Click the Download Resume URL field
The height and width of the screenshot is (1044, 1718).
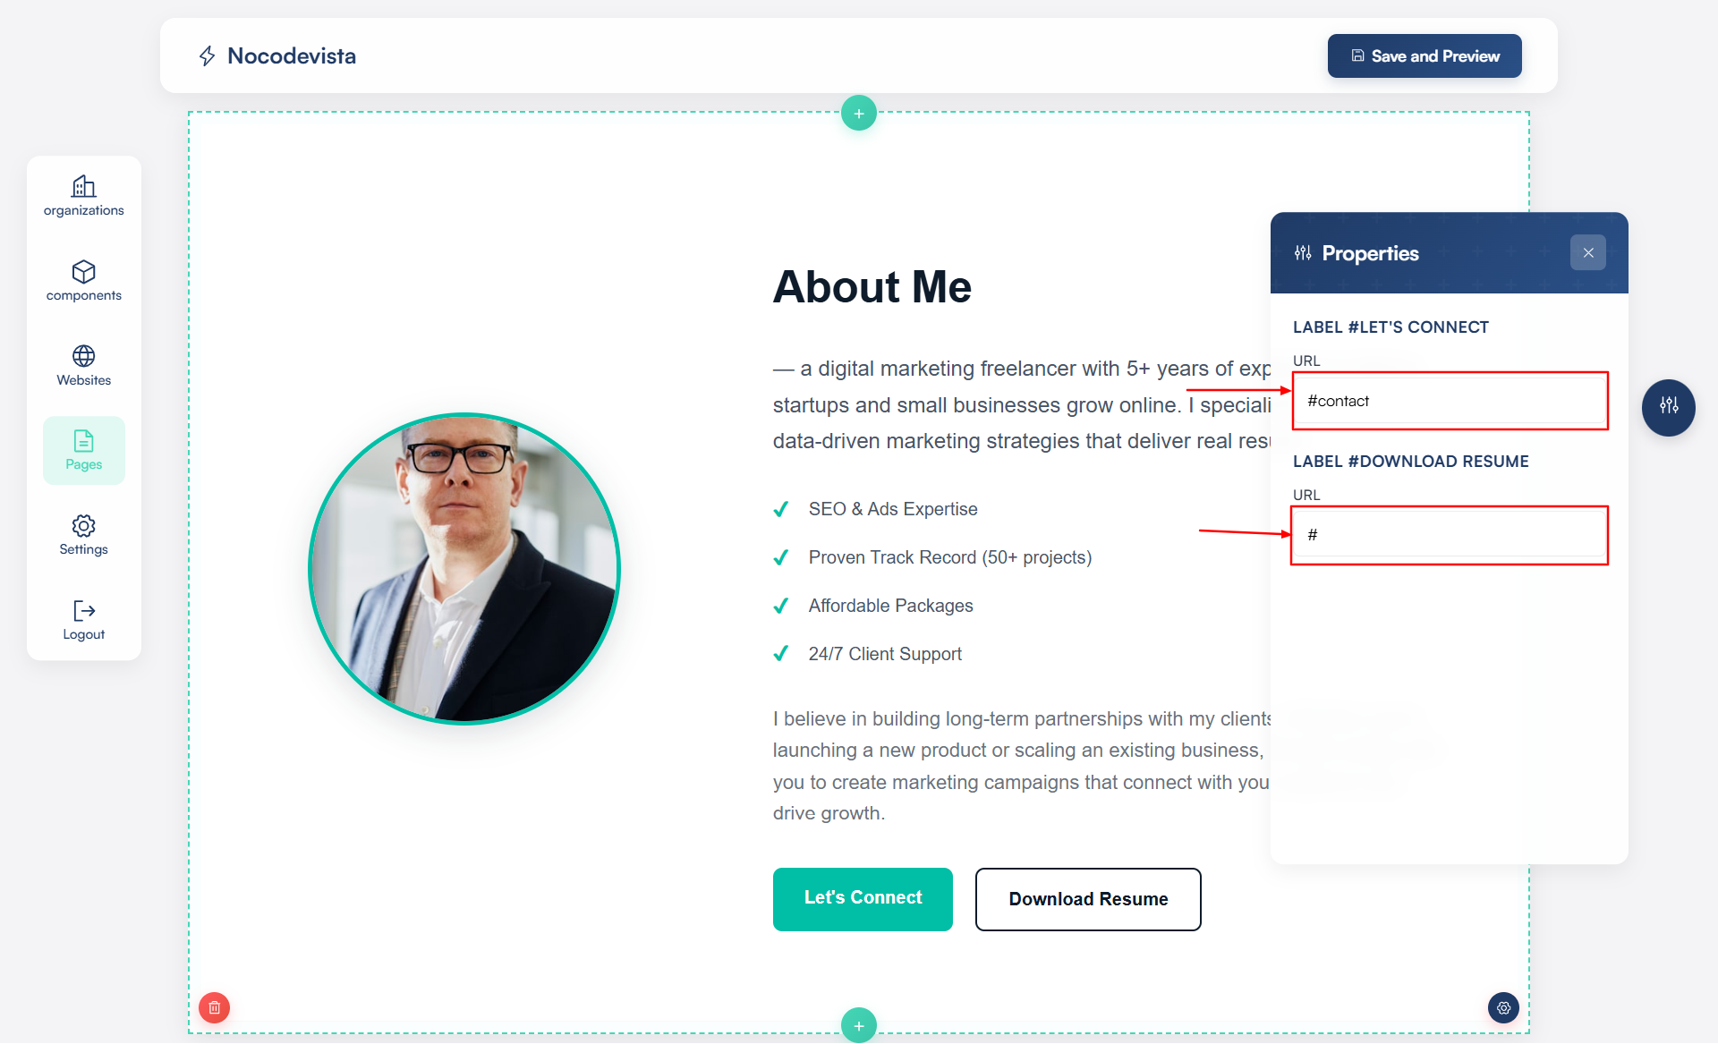(x=1450, y=535)
